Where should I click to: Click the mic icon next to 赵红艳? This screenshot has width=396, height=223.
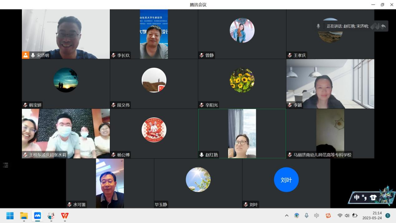(202, 155)
